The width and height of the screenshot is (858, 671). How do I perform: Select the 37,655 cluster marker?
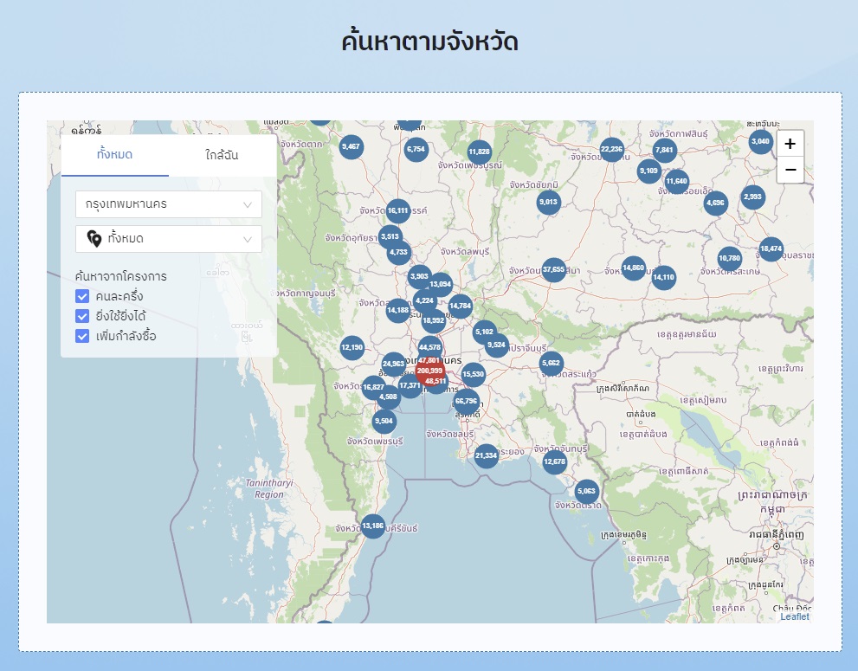point(553,269)
